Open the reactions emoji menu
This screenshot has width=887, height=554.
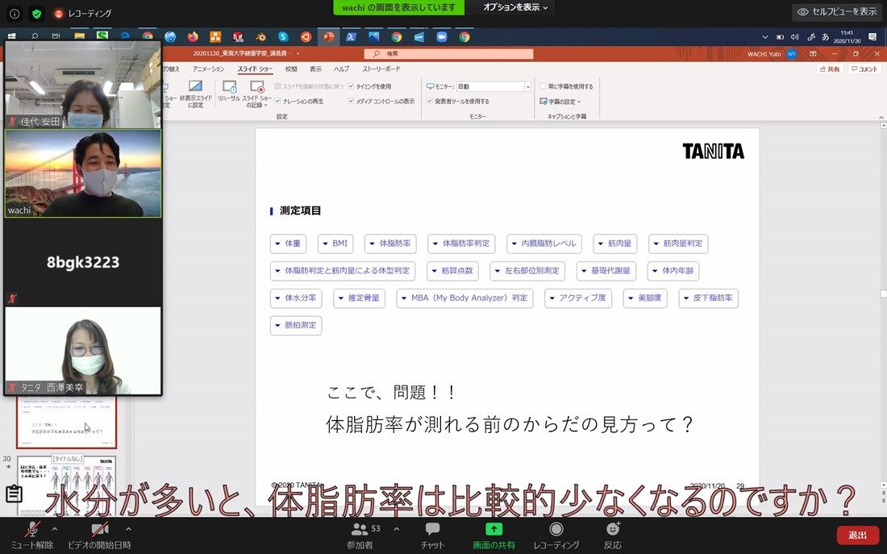coord(612,535)
